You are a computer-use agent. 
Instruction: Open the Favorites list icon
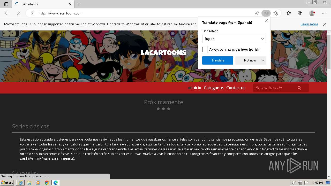click(289, 13)
